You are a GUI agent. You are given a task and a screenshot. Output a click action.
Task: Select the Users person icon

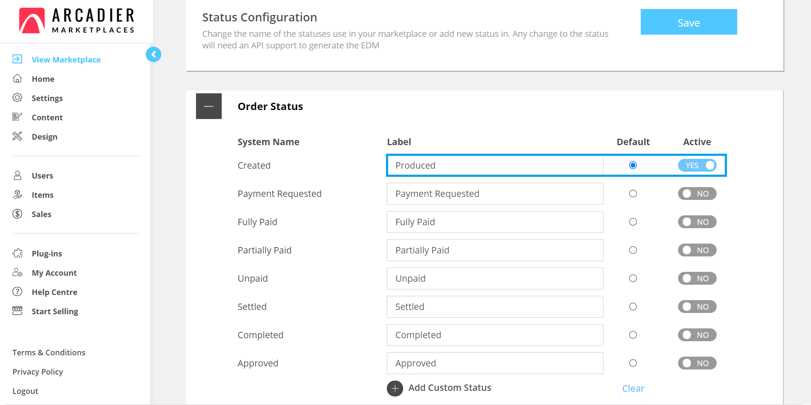(17, 175)
